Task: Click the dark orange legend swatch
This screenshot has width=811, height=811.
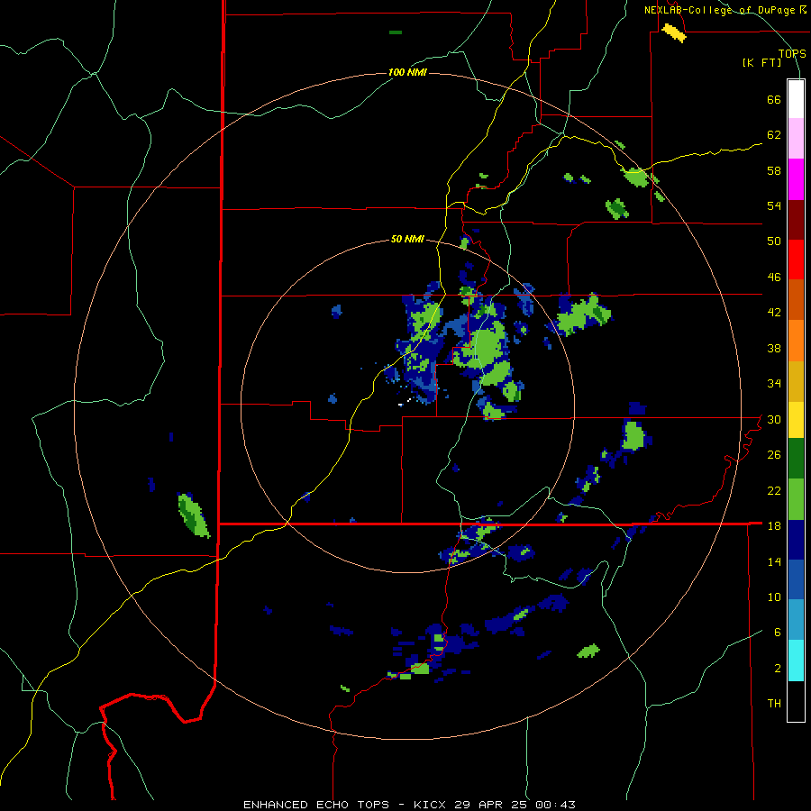Action: click(796, 299)
